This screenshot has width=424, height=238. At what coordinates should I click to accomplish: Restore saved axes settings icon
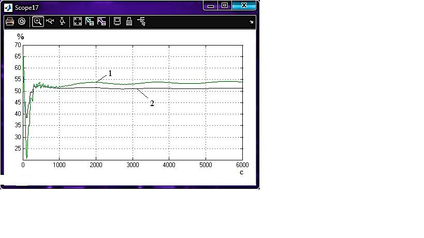pyautogui.click(x=101, y=21)
